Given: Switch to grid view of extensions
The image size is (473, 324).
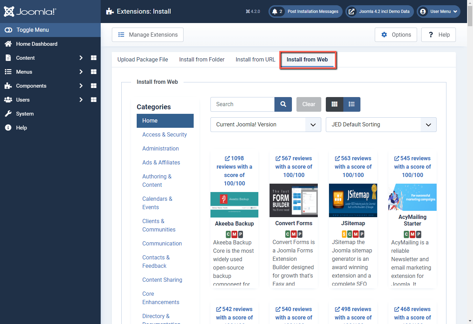Looking at the screenshot, I should (x=335, y=104).
